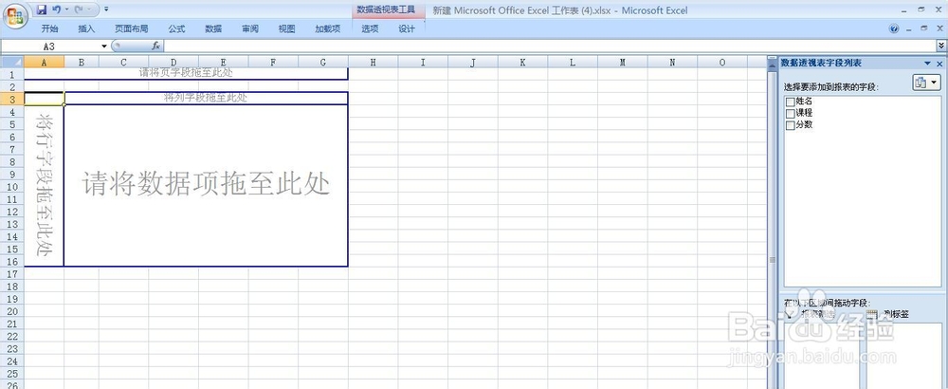Restore the workbook window inside Excel
Screen dimensions: 948x389
click(923, 28)
